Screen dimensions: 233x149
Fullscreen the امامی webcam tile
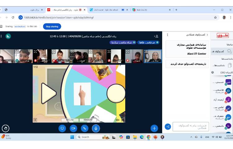point(109,52)
